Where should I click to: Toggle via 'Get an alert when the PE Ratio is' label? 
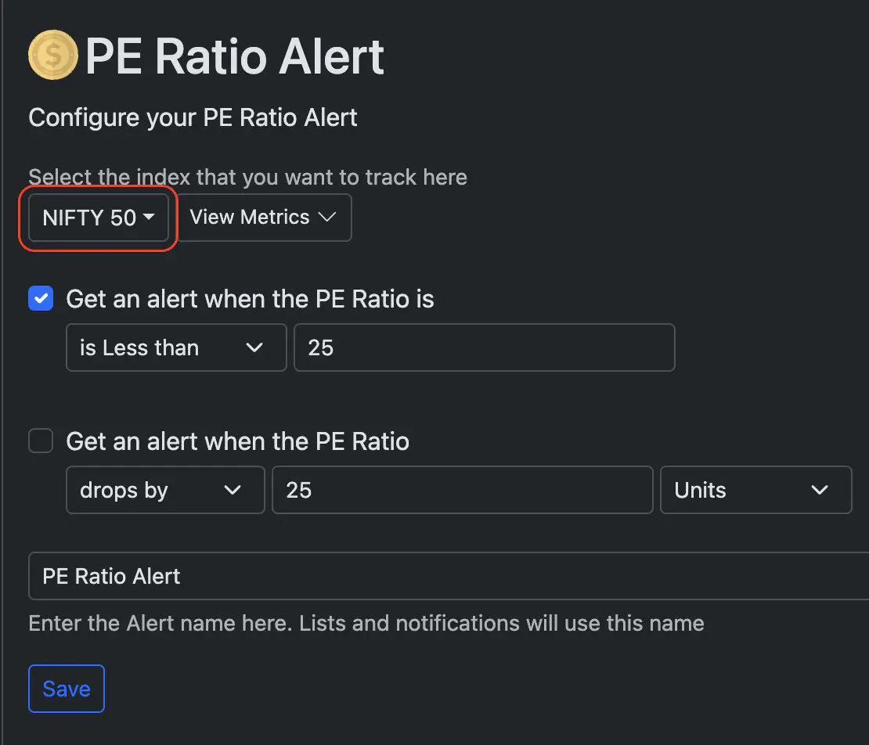(250, 299)
